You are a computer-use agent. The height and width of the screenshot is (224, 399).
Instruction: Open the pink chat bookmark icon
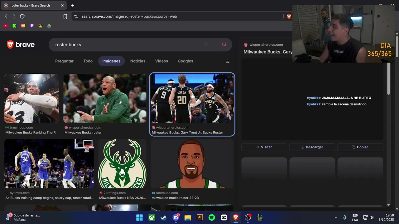tap(23, 26)
